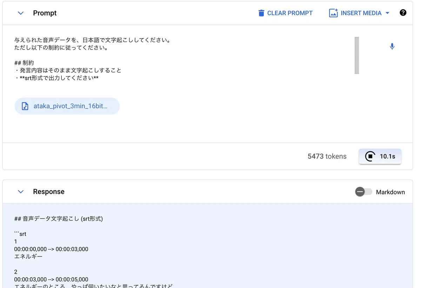Click the 'ただし以下の制約に従ってください' line
Viewport: 421px width, 288px height.
[61, 48]
